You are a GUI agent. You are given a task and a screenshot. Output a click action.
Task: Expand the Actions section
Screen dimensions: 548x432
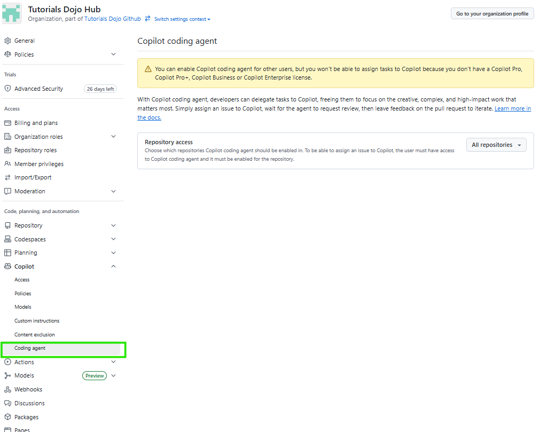[113, 362]
